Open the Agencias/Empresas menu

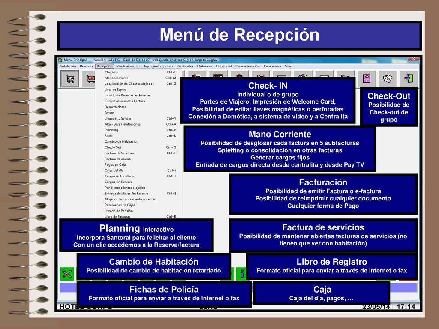158,66
